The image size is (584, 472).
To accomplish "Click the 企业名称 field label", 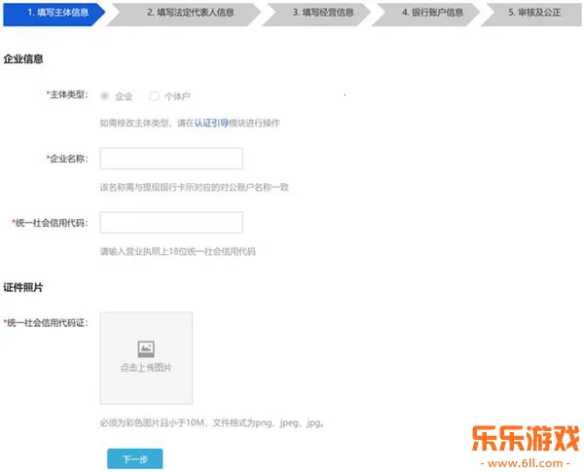I will [x=67, y=159].
